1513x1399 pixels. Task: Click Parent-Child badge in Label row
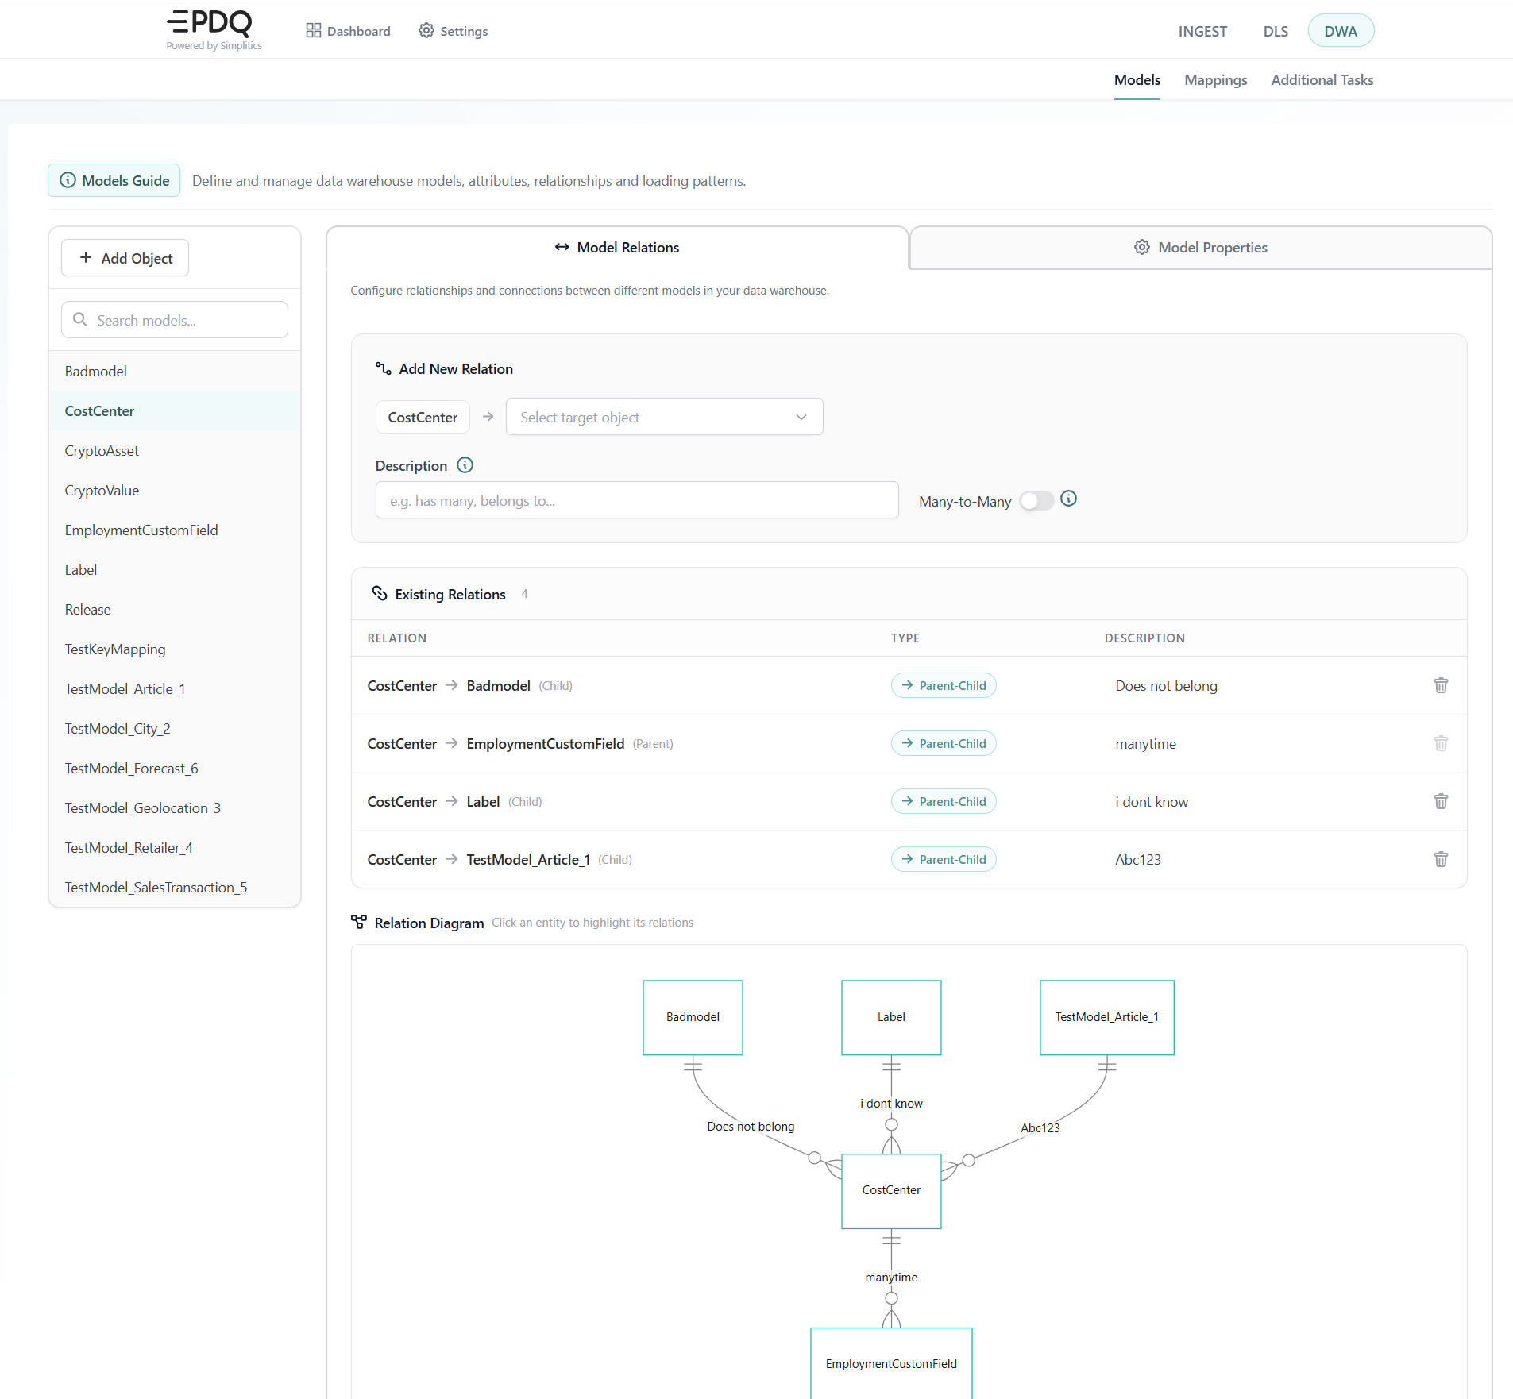[x=944, y=801]
